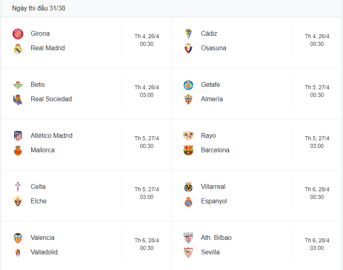Select the Barcelona club badge
This screenshot has width=343, height=270.
click(188, 150)
